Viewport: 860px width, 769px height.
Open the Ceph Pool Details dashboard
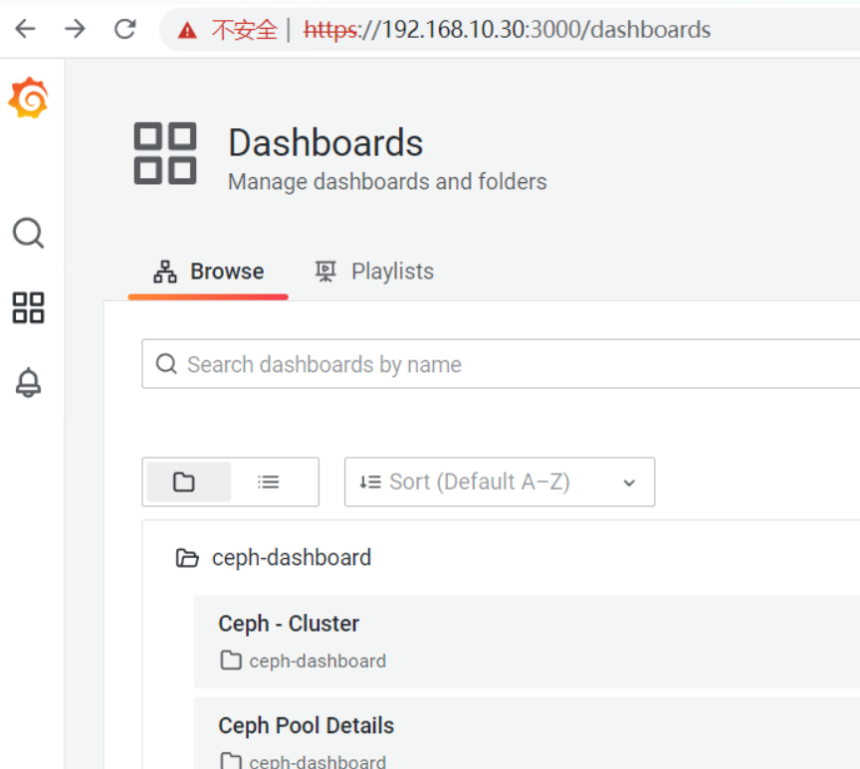coord(306,725)
